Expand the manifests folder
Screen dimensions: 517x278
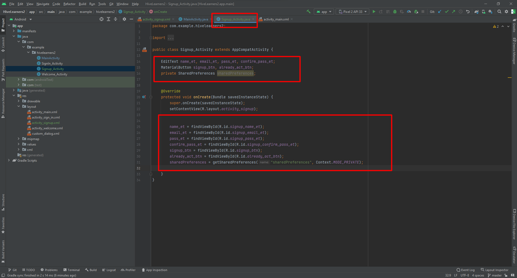(14, 31)
